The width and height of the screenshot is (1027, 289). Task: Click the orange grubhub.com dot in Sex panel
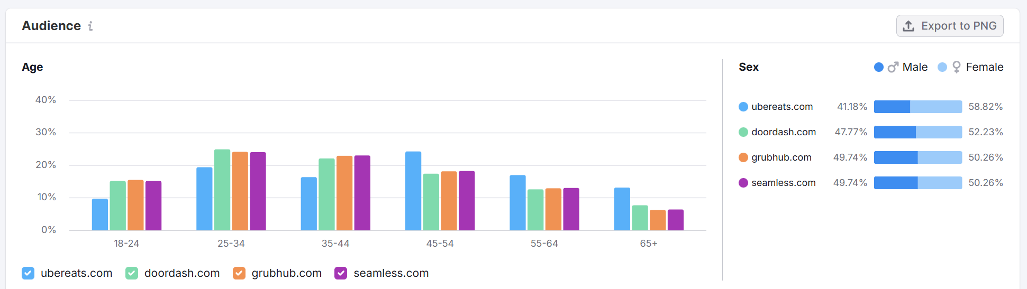click(743, 157)
